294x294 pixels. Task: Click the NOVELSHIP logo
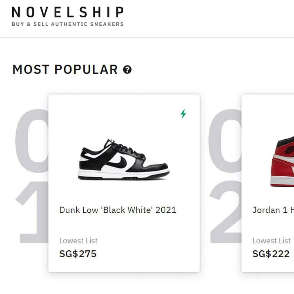tap(67, 12)
